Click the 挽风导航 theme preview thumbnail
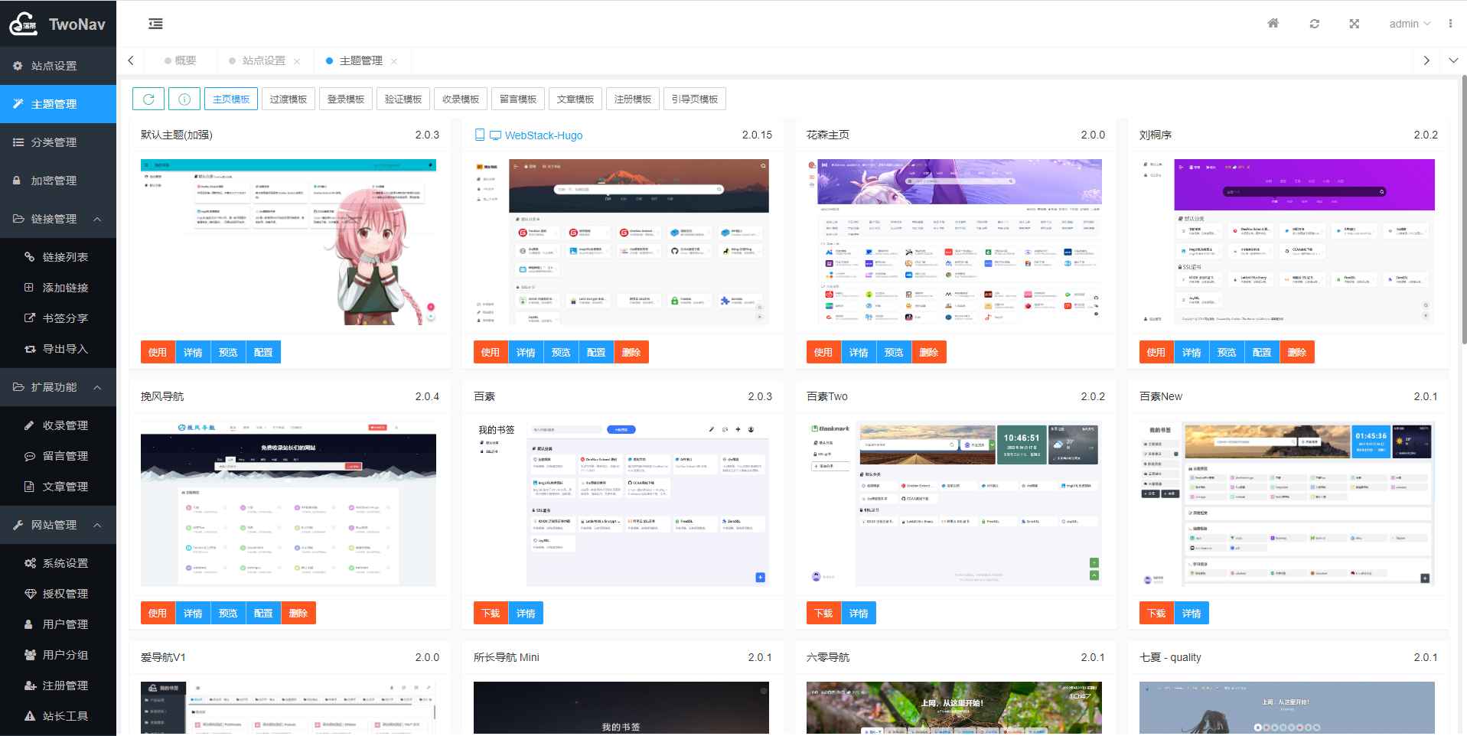This screenshot has width=1467, height=736. pos(289,506)
